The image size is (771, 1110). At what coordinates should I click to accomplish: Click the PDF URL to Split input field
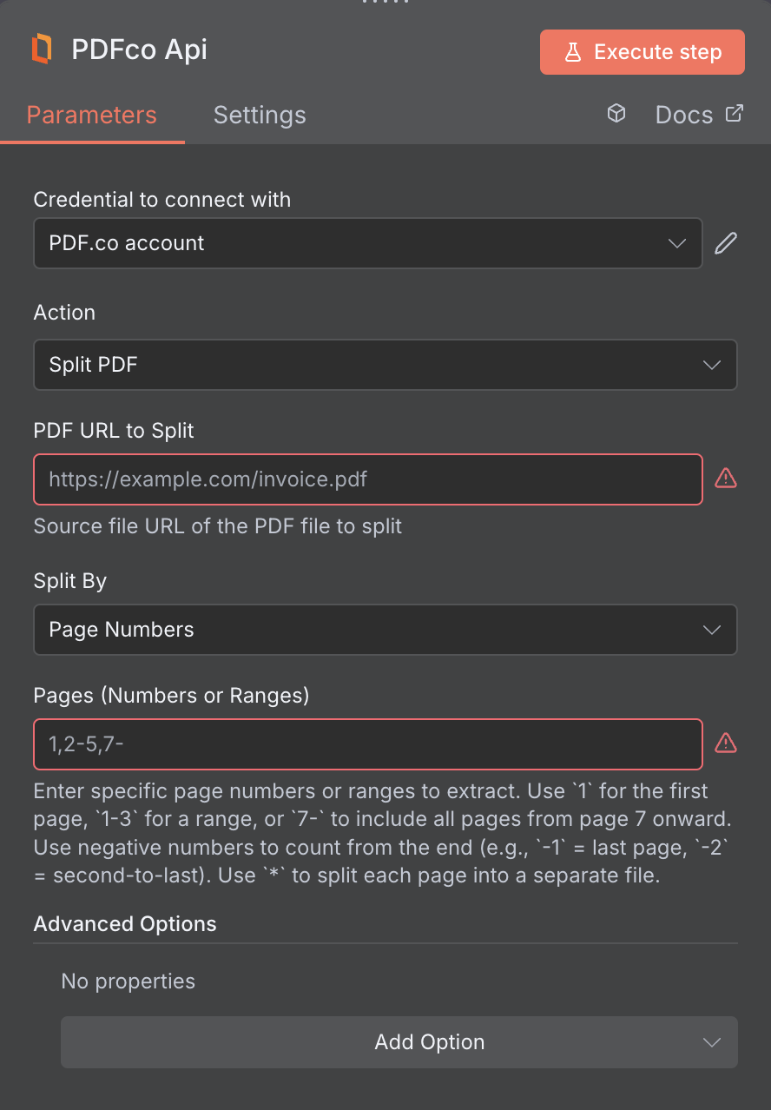pyautogui.click(x=367, y=479)
